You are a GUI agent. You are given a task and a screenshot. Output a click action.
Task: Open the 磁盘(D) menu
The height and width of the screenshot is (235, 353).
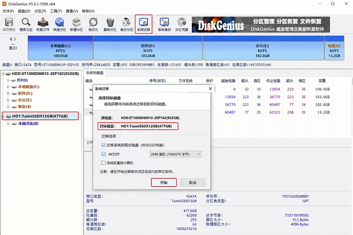[24, 11]
